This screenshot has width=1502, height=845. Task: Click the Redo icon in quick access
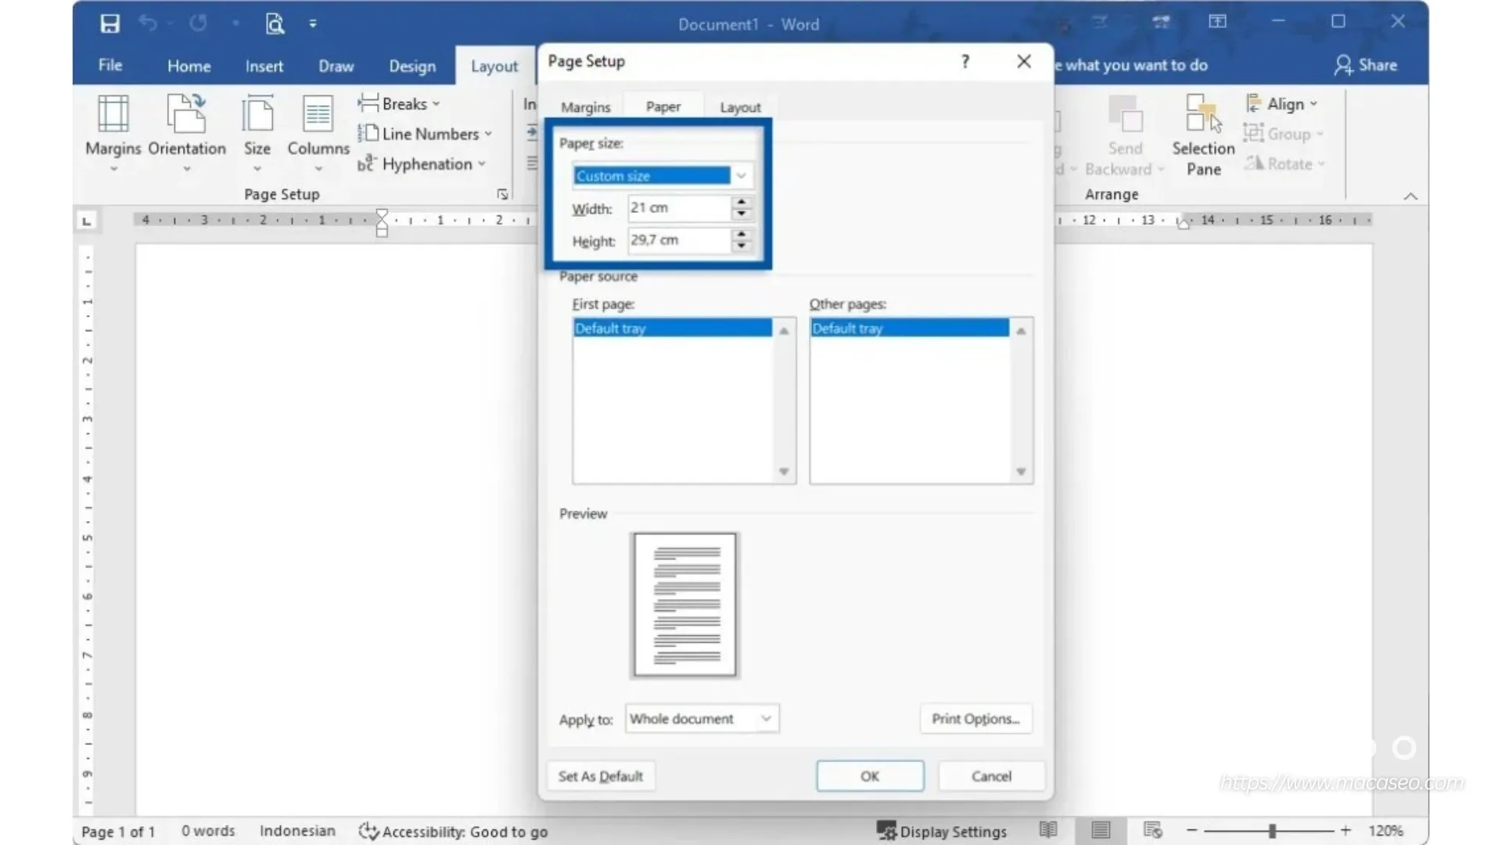click(x=199, y=23)
